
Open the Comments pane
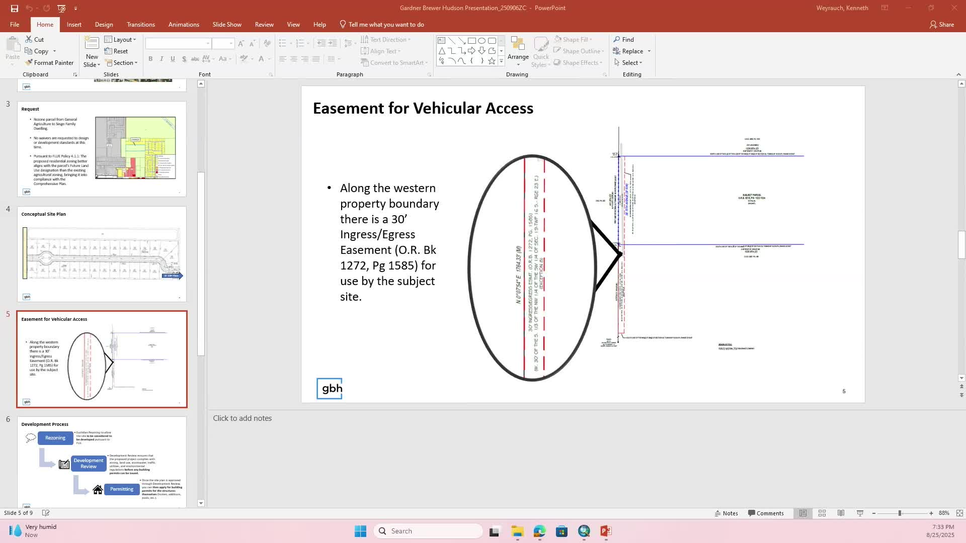[x=766, y=513]
